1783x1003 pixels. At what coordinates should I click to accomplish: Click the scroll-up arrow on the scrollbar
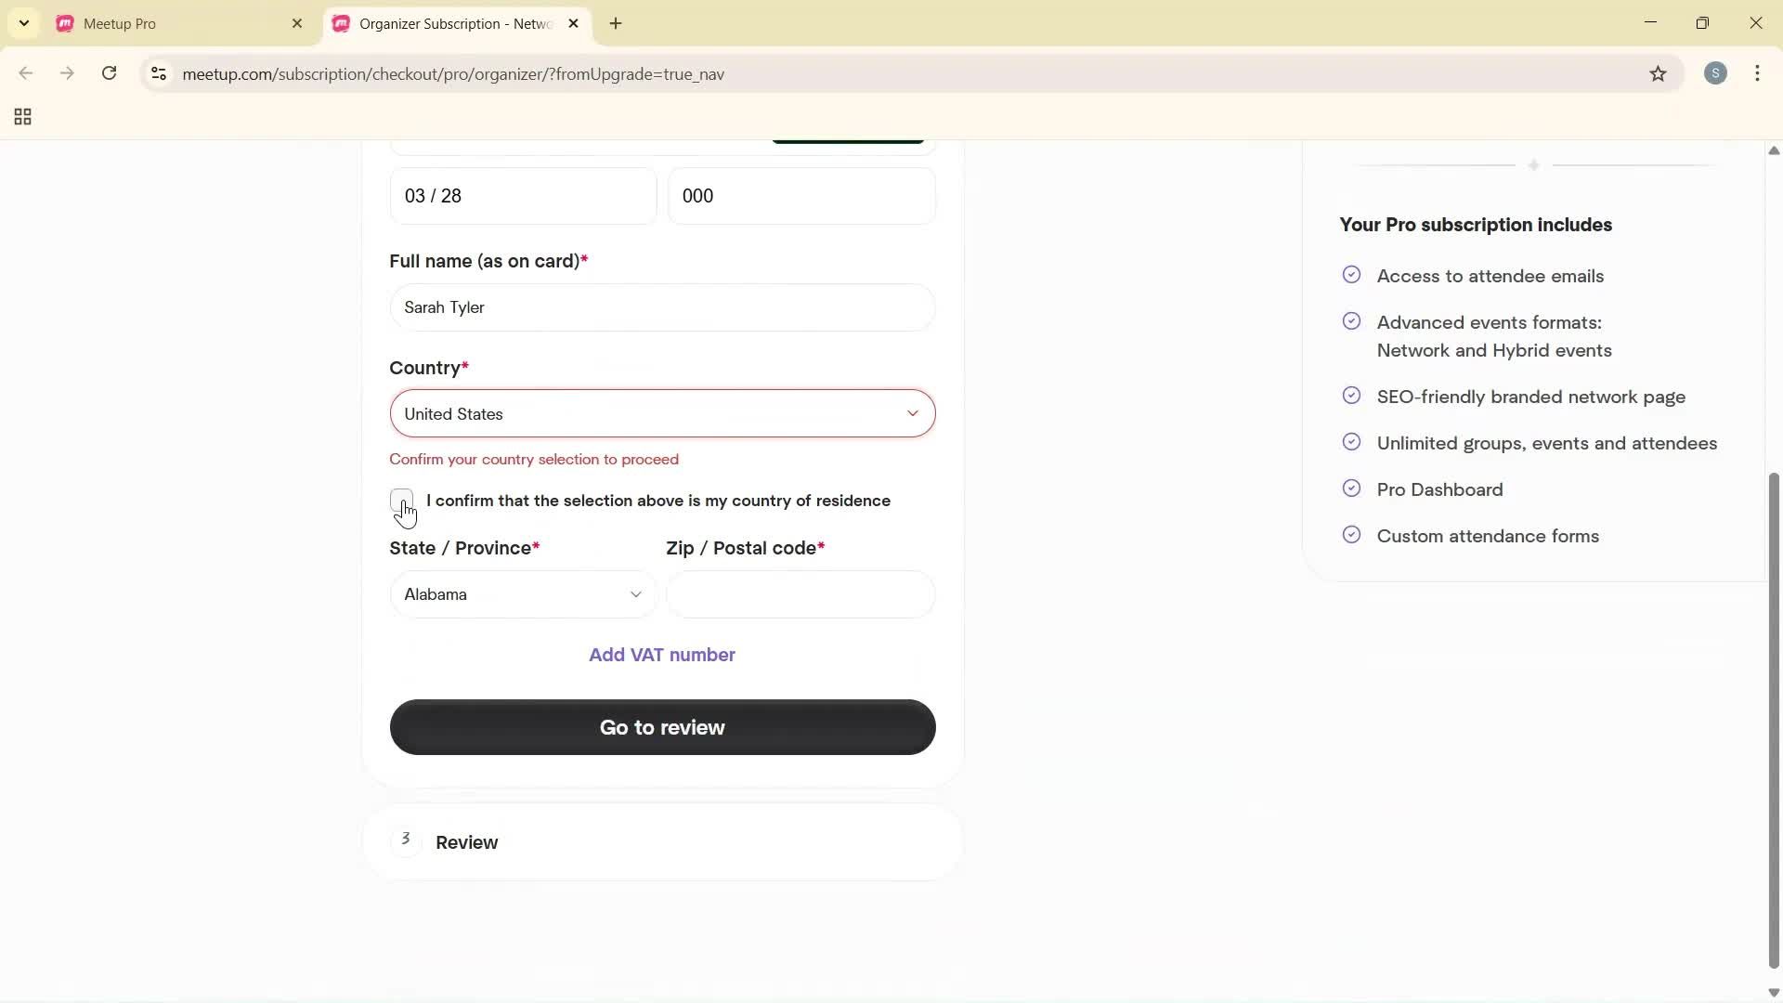1772,150
